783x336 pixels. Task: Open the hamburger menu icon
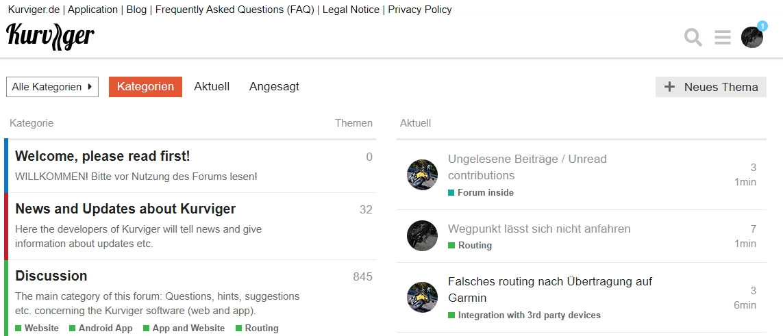coord(723,38)
